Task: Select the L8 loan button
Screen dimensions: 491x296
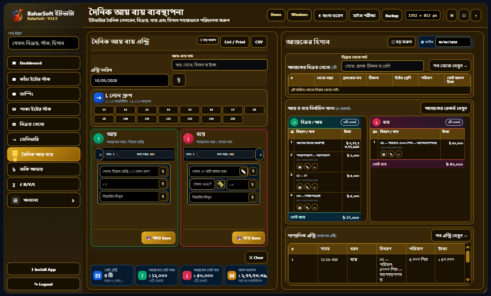Action: tap(254, 110)
